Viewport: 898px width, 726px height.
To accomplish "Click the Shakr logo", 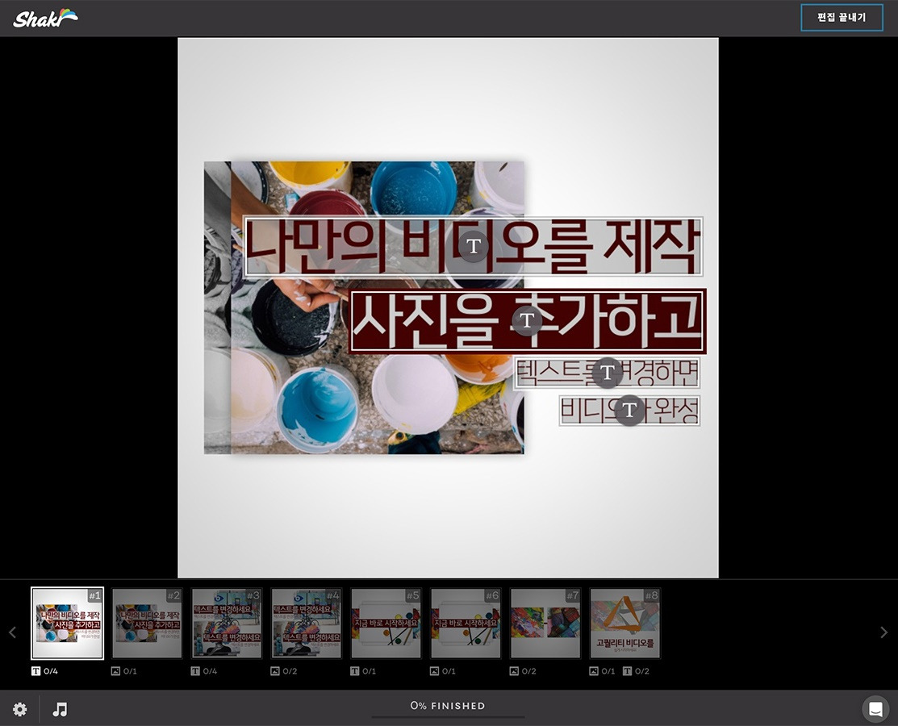I will 44,17.
